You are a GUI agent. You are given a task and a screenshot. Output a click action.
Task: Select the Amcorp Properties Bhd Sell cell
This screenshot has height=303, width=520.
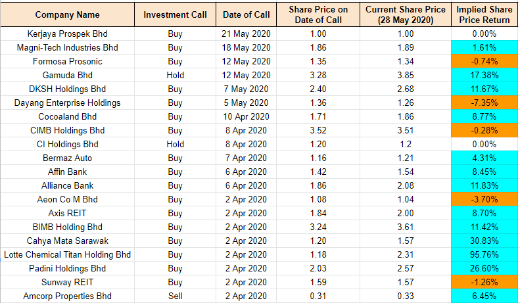pyautogui.click(x=175, y=296)
